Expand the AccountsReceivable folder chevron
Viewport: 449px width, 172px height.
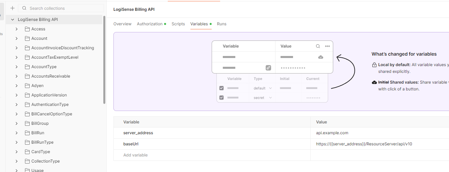tap(17, 76)
